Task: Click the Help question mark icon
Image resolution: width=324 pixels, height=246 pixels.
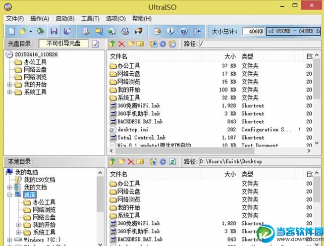Action: [x=184, y=31]
